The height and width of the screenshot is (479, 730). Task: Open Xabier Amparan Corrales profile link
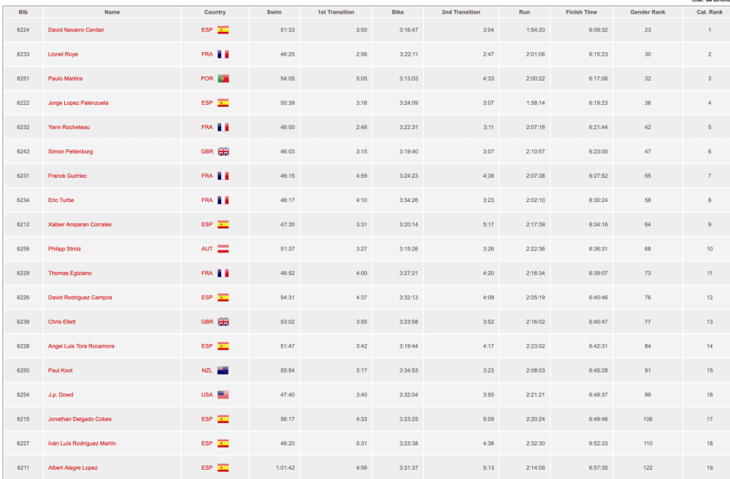(79, 225)
